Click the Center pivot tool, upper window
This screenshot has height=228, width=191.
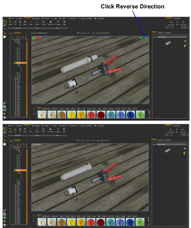43,23
